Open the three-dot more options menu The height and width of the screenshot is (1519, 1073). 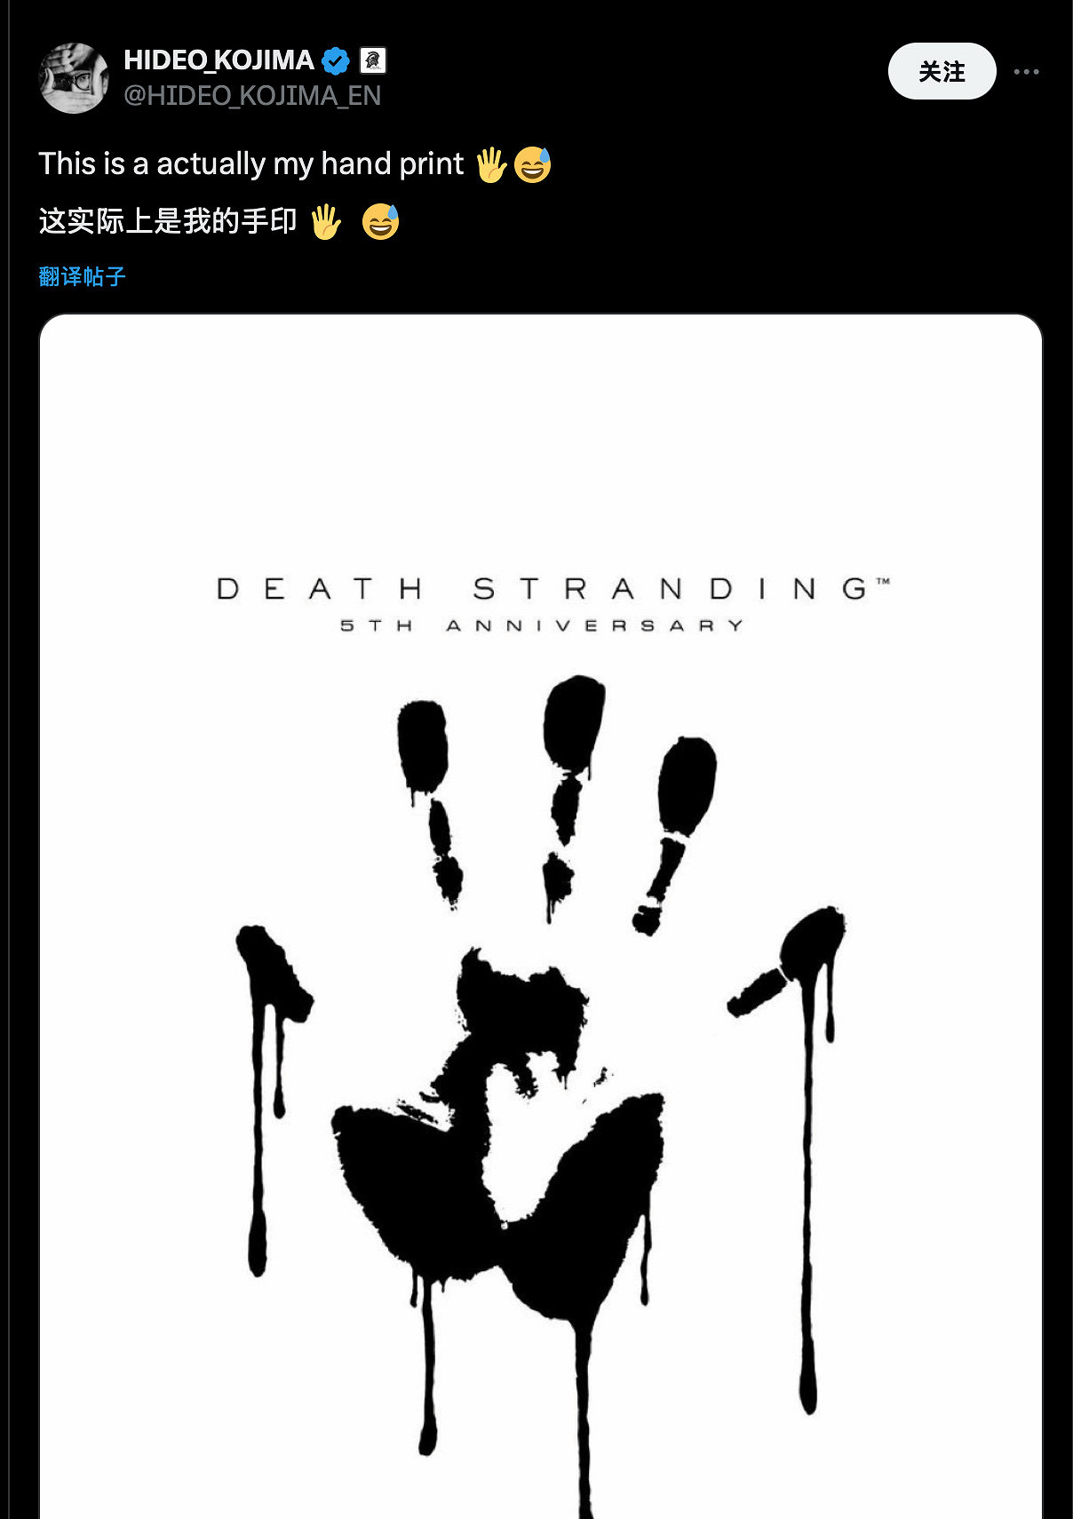[x=1026, y=71]
